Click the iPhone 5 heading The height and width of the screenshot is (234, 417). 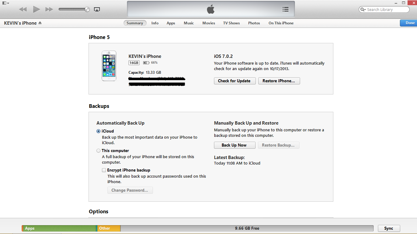(99, 37)
